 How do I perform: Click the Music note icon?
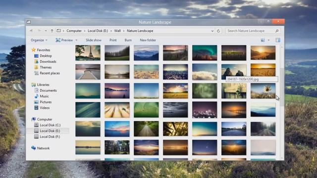pos(36,96)
